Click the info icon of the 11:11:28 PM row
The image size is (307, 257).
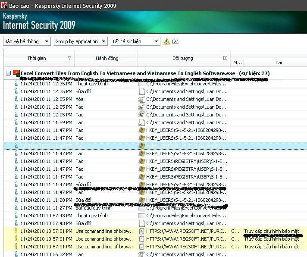click(x=16, y=200)
